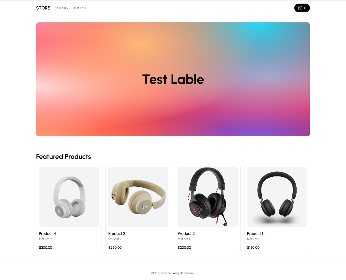346x280 pixels.
Task: Open the red gaming headset Product 2 image
Action: (x=208, y=197)
